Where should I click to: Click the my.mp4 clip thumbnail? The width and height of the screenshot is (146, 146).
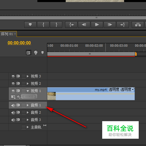click(51, 96)
